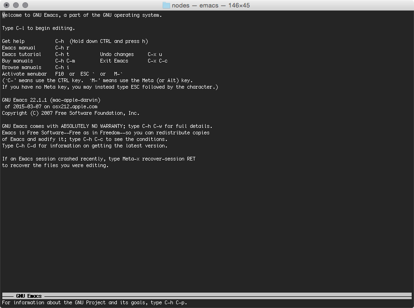The image size is (414, 308).
Task: Click the 'Emacs is Free Software' line
Action: tap(106, 133)
